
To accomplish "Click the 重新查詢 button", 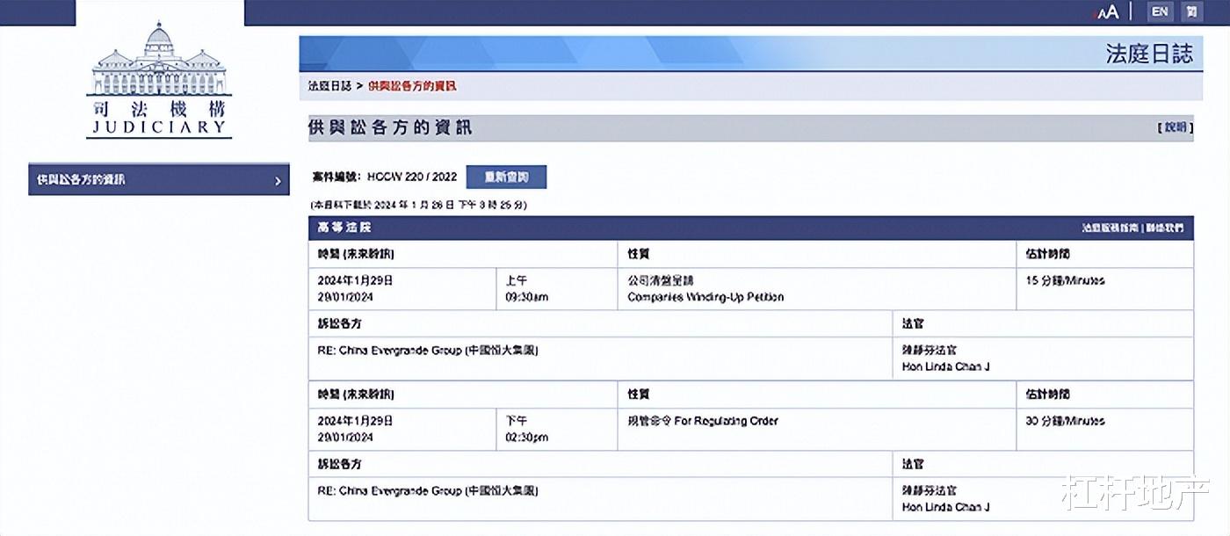I will (506, 177).
